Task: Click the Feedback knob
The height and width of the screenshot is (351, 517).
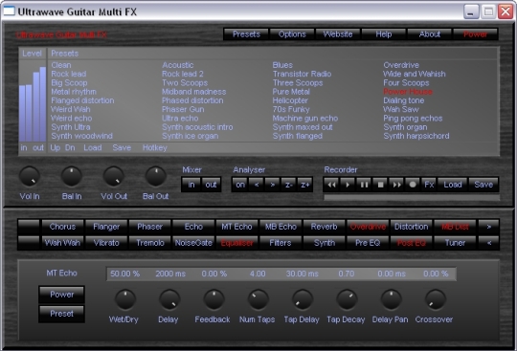Action: pos(214,299)
